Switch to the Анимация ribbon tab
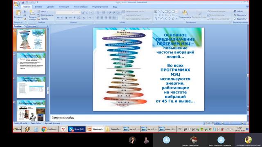 click(64, 7)
